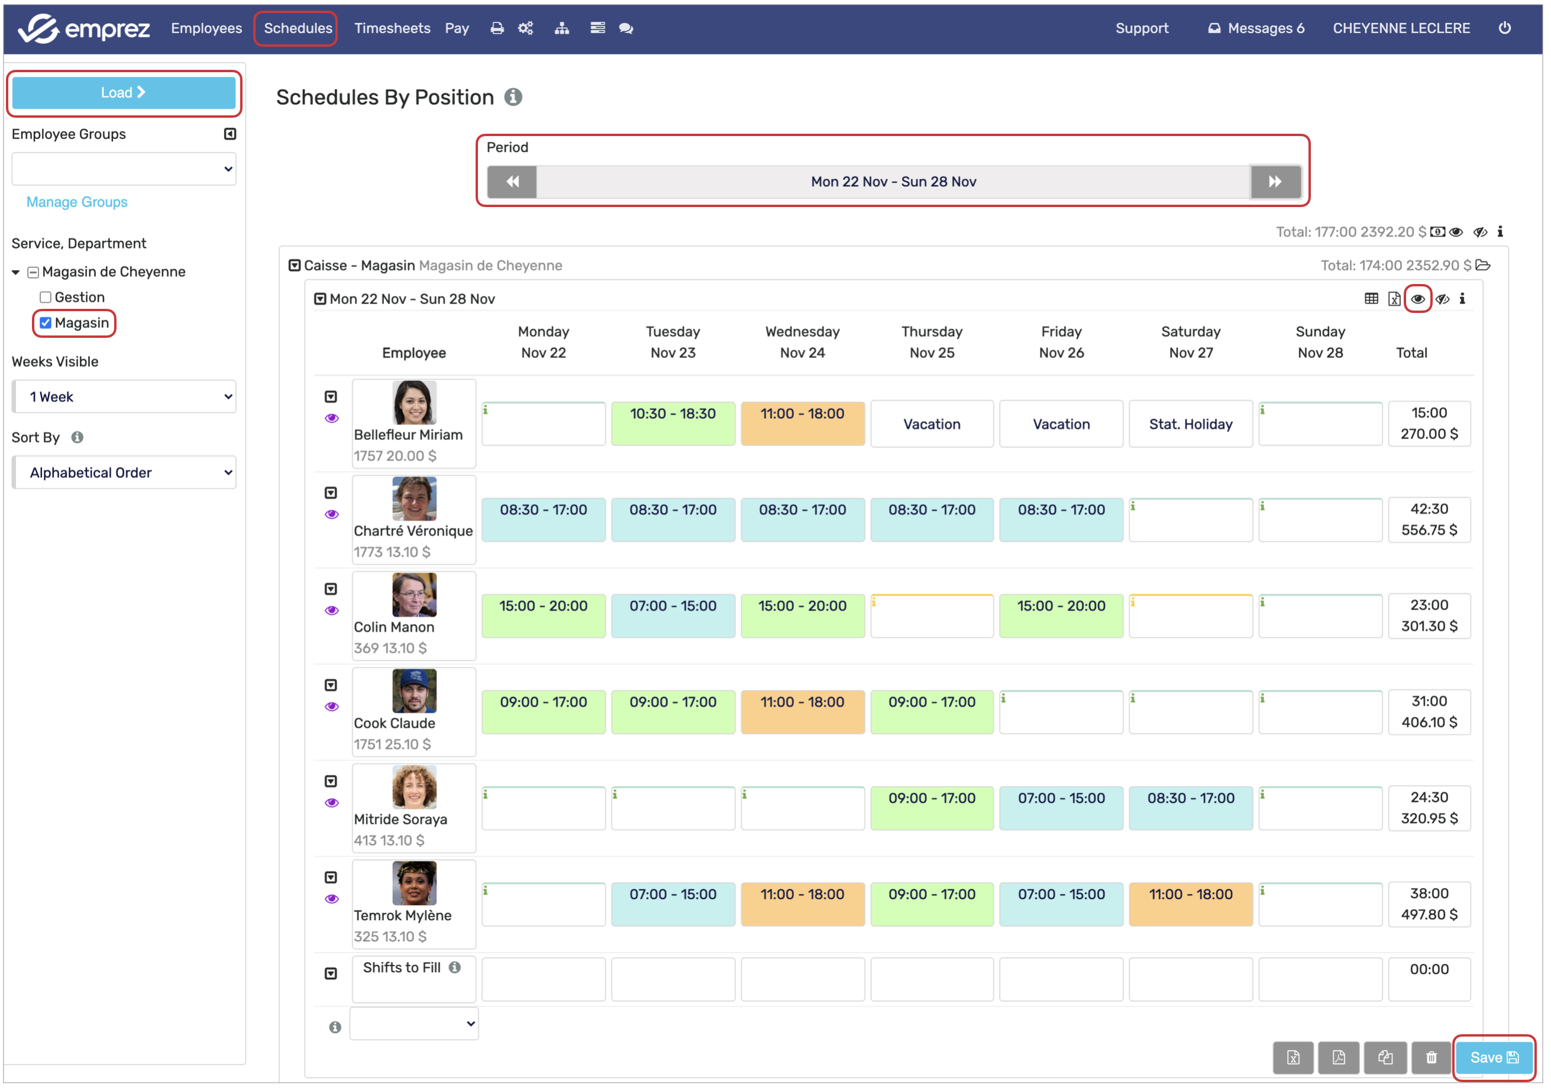Collapse the Magasin de Cheyenne tree arrow
The width and height of the screenshot is (1551, 1091).
tap(15, 272)
